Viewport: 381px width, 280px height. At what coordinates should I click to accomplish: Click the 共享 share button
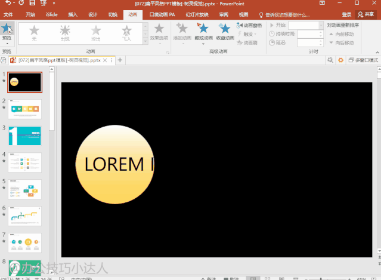pyautogui.click(x=365, y=14)
